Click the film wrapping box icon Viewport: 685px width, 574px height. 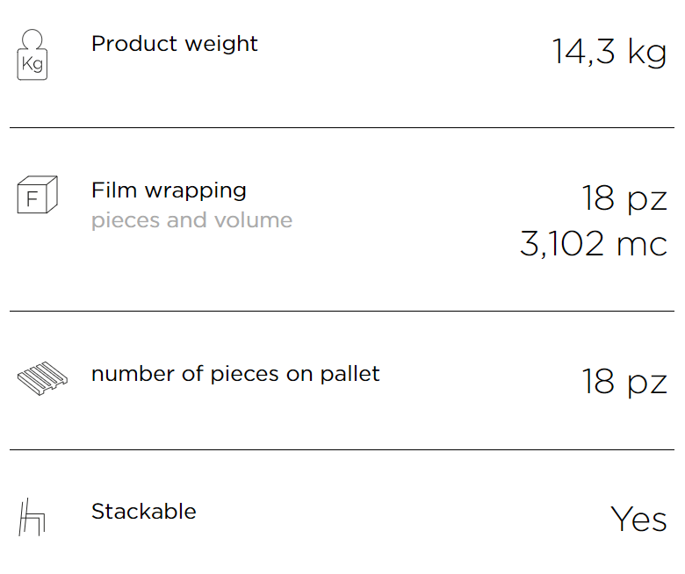[x=37, y=195]
